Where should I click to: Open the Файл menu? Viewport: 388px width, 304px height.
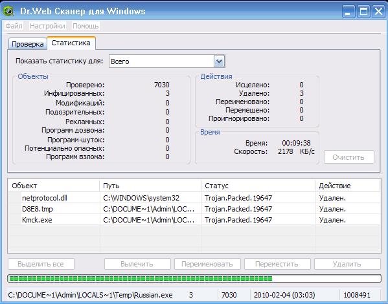[x=14, y=26]
